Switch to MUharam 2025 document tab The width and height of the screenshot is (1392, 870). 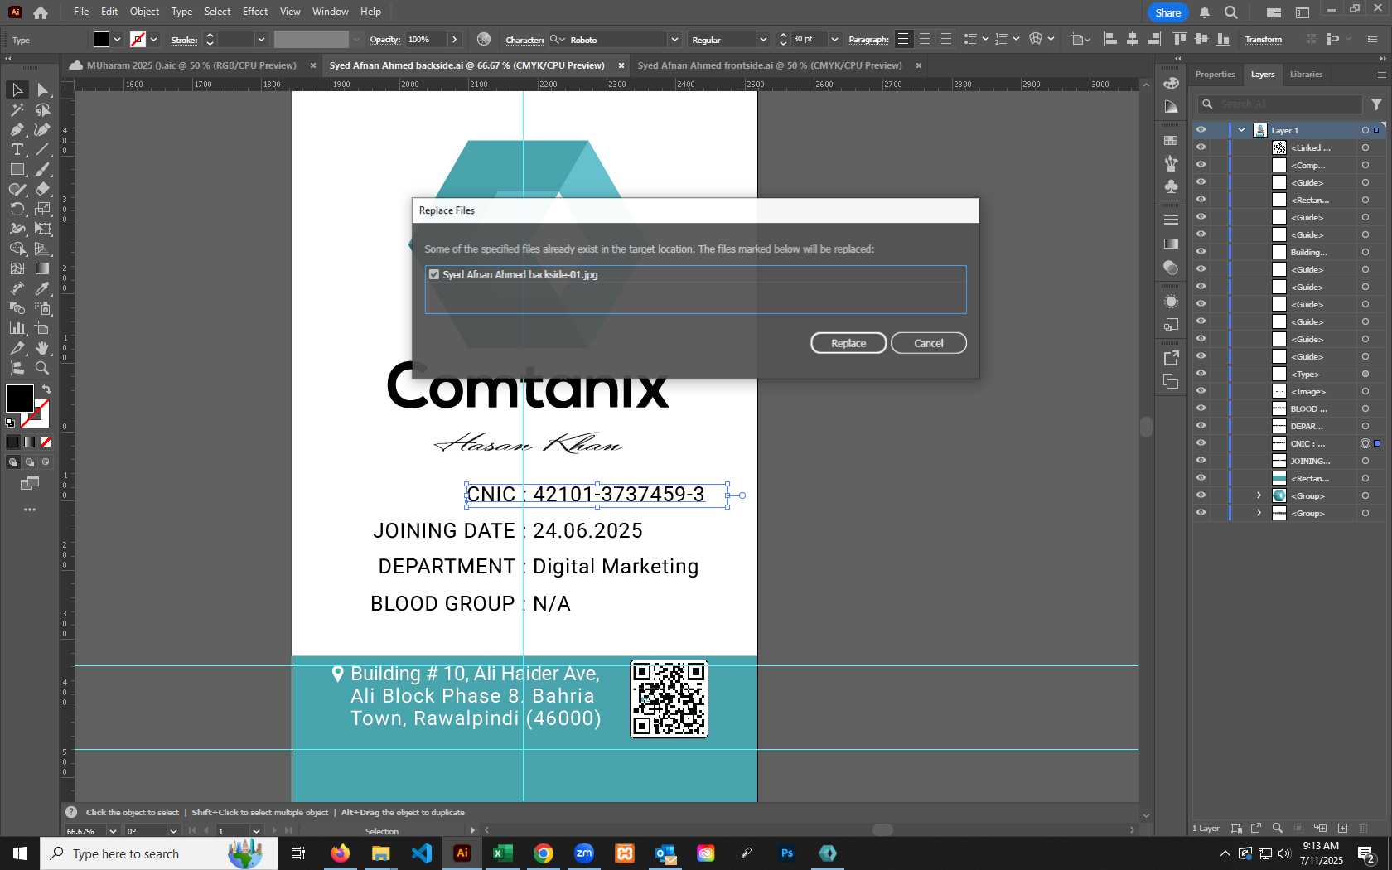[191, 65]
